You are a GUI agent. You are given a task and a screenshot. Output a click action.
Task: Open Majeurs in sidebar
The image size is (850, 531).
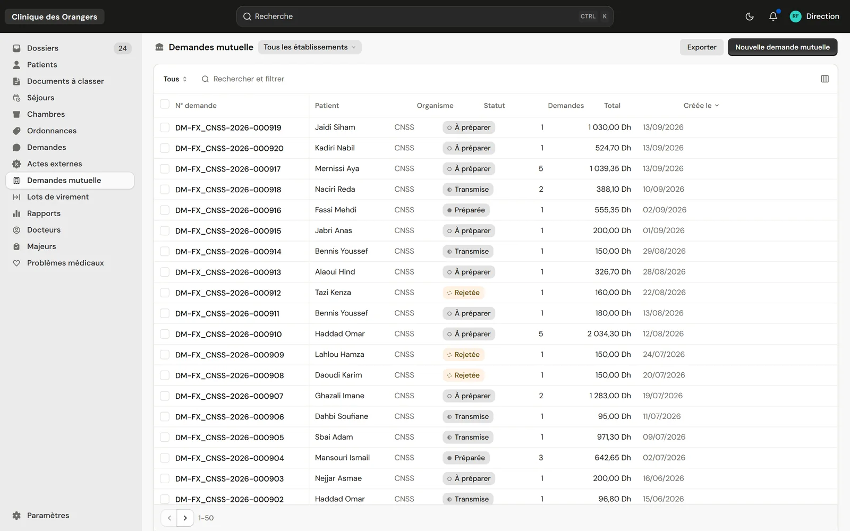[x=70, y=246]
